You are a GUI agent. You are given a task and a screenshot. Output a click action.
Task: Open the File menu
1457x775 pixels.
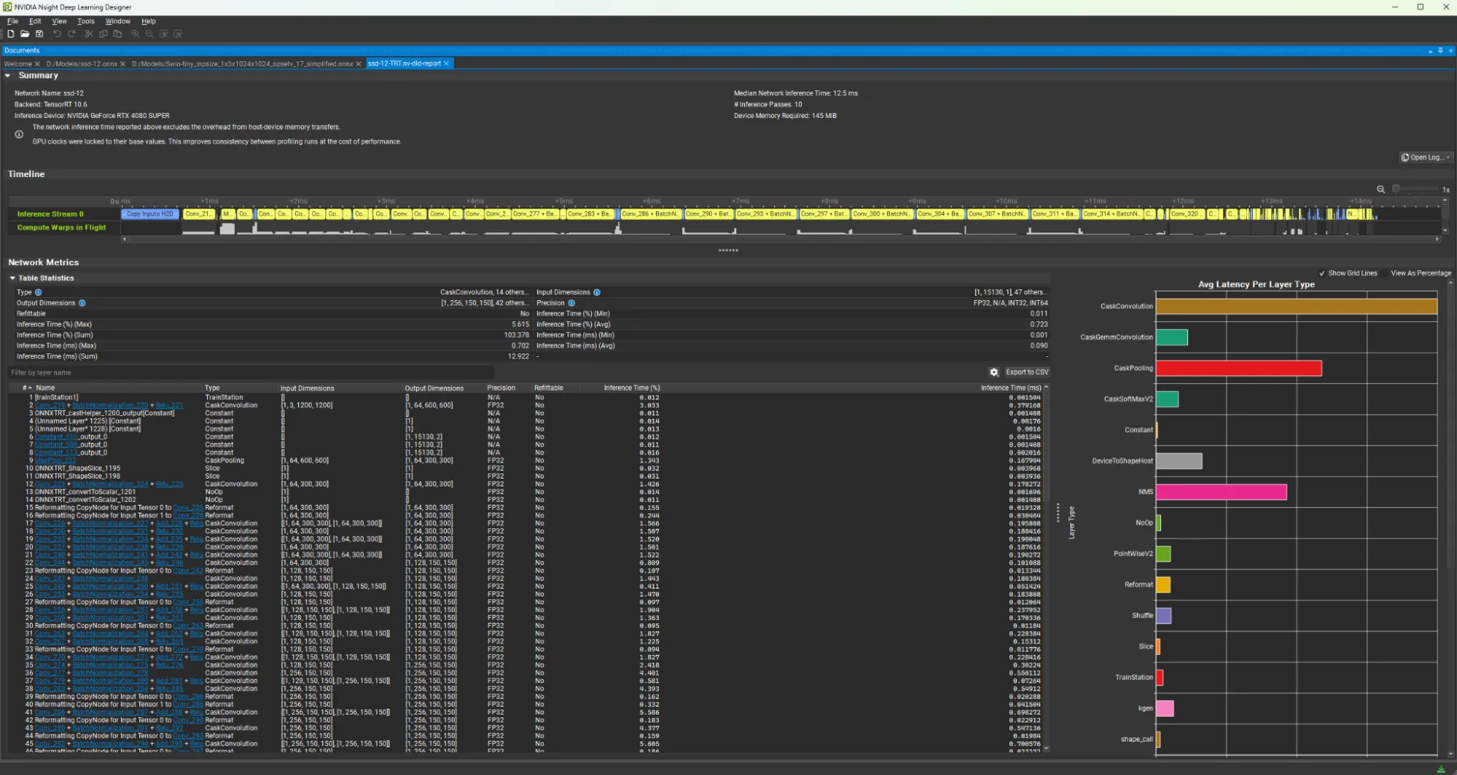coord(12,21)
